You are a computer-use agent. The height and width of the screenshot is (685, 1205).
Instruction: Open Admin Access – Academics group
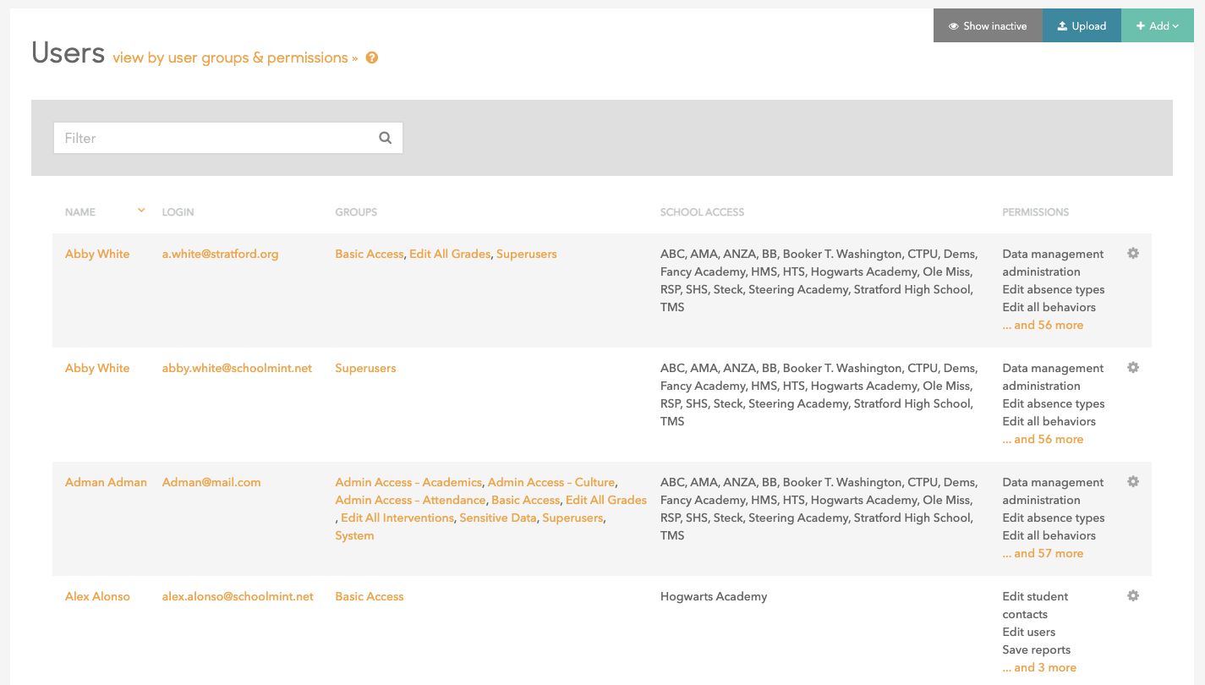tap(408, 482)
